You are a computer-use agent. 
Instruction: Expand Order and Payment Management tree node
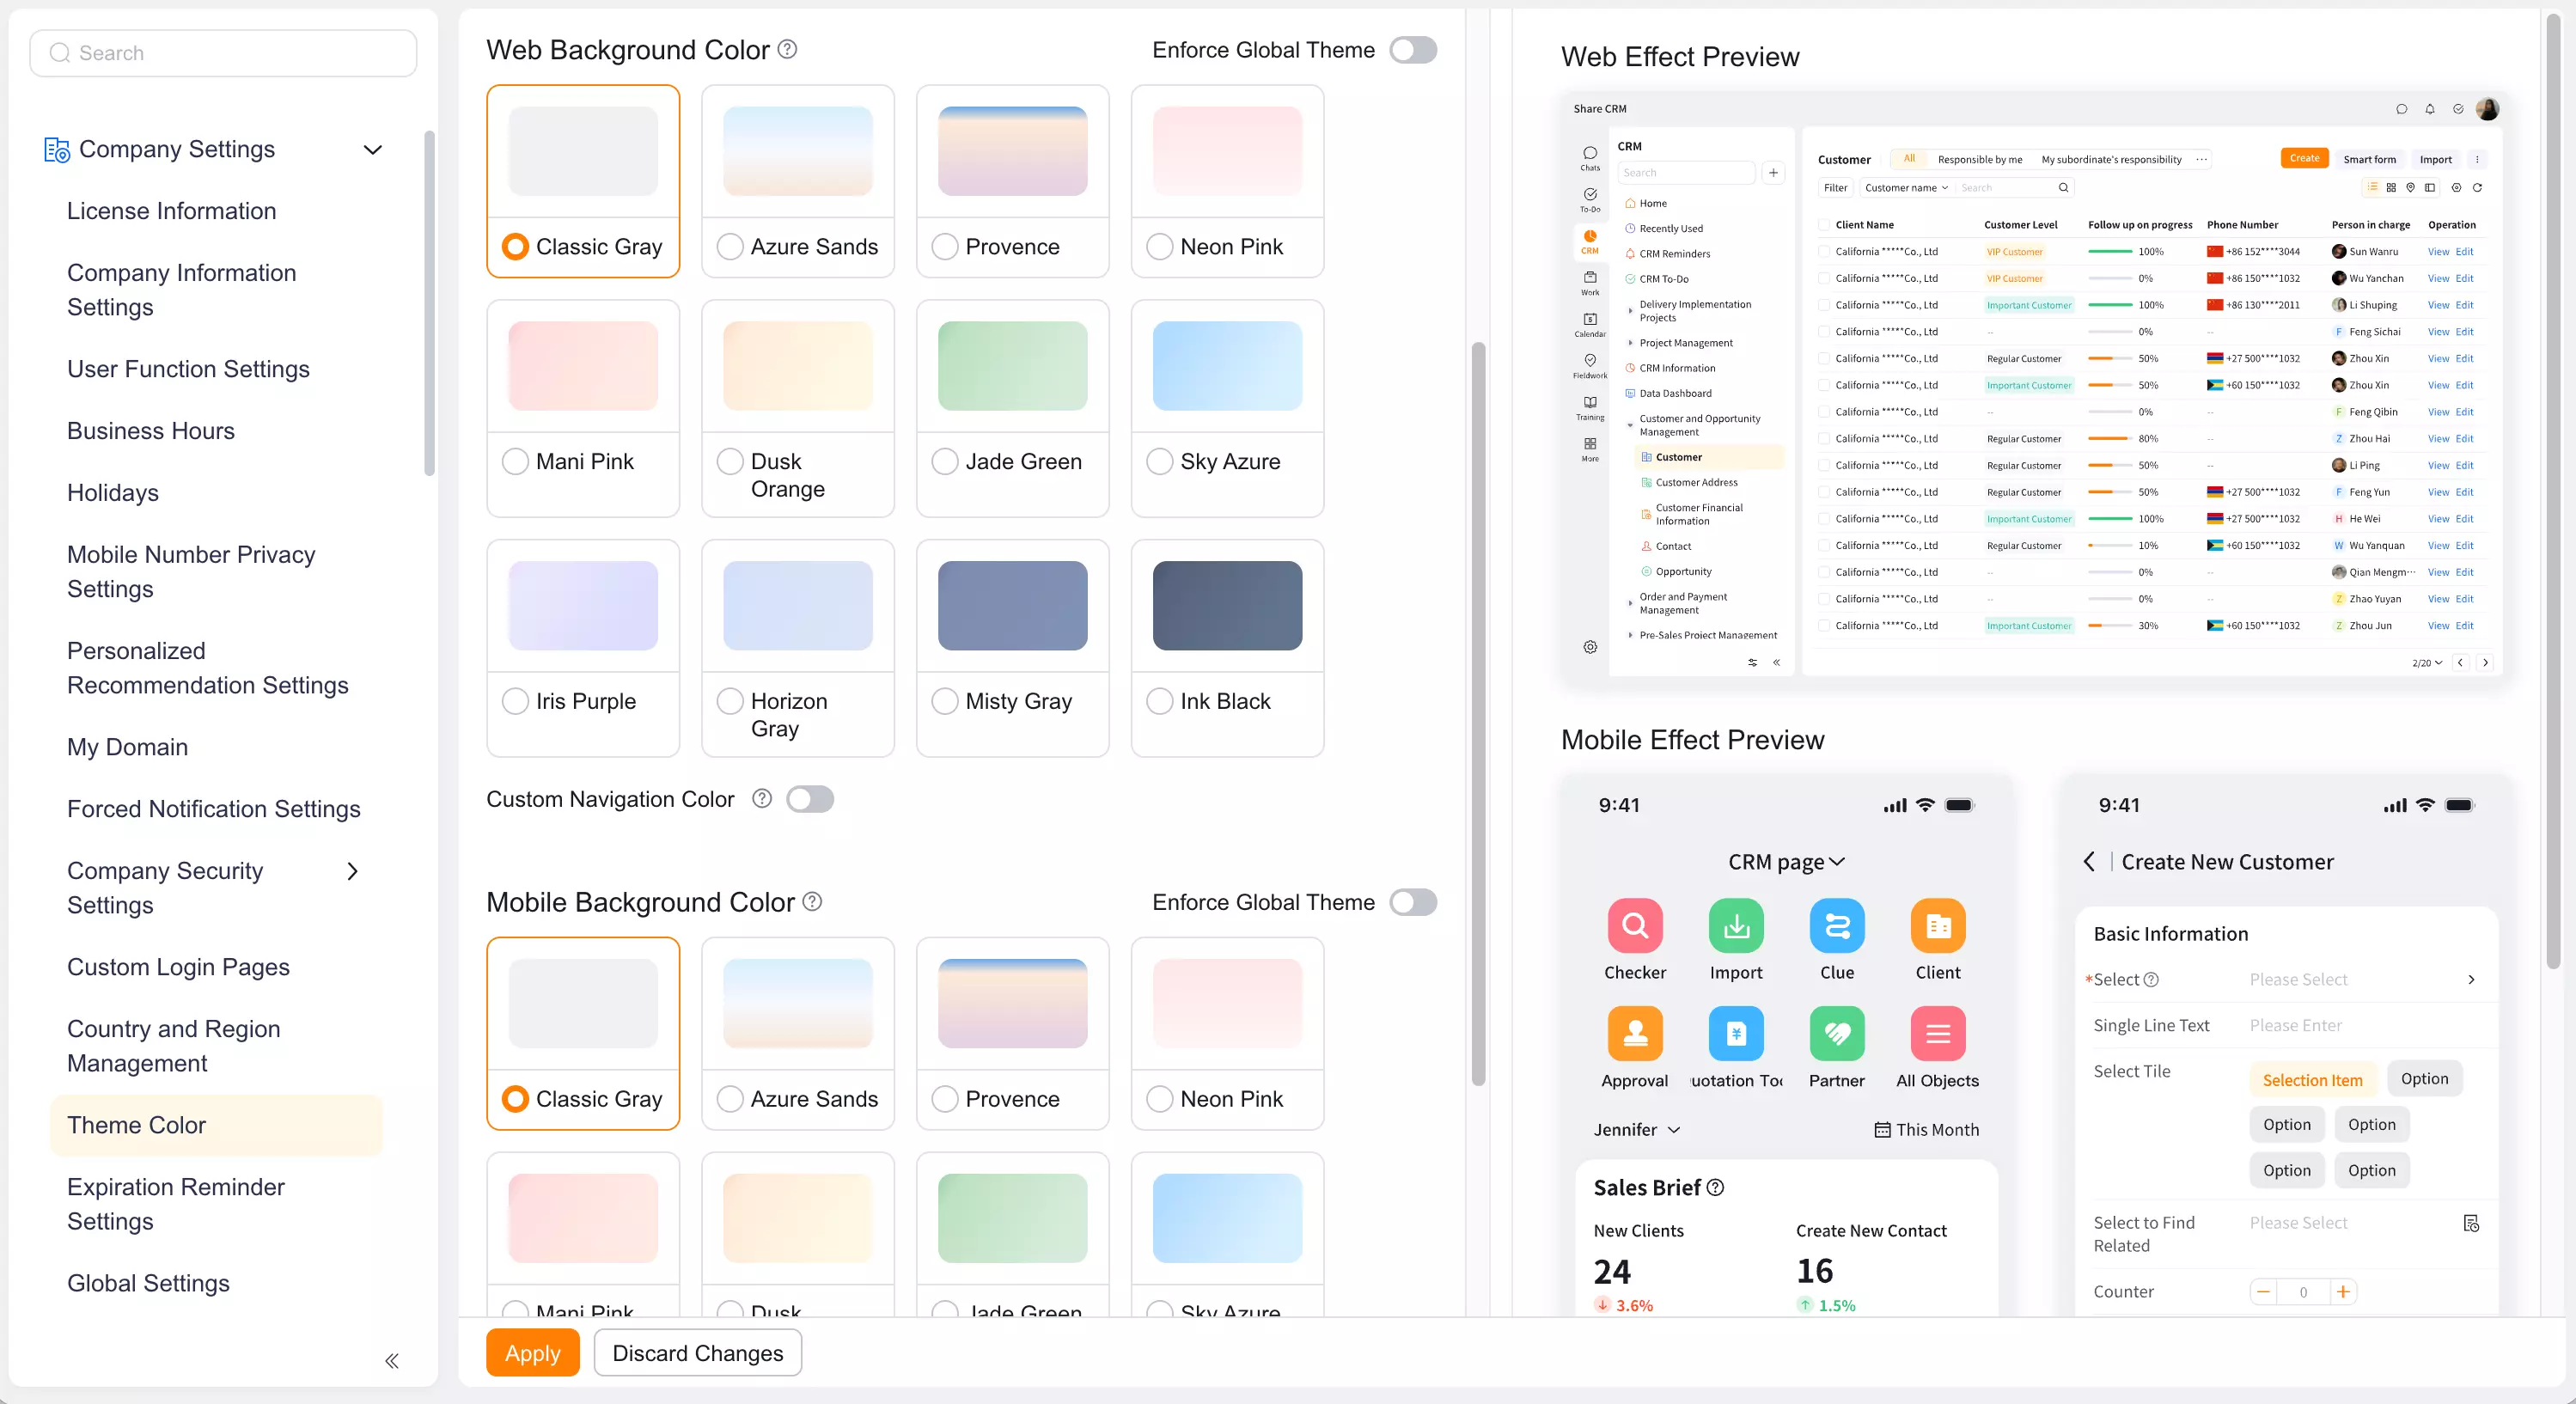1630,603
